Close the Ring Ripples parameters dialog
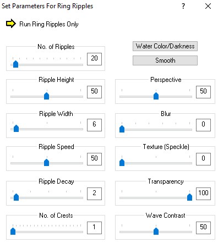 (x=208, y=6)
